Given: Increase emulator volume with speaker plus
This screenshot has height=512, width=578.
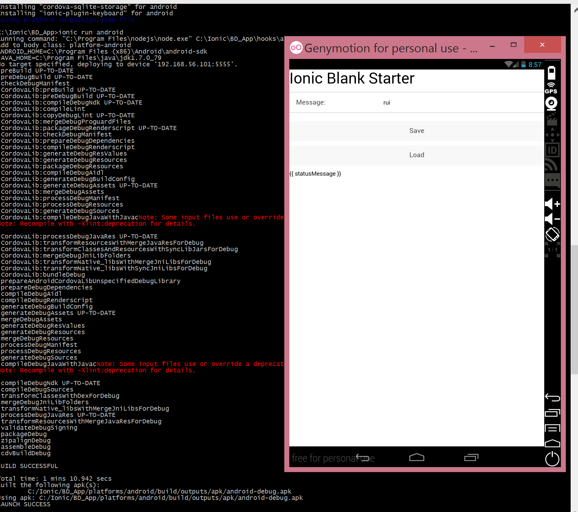Looking at the screenshot, I should tap(552, 204).
